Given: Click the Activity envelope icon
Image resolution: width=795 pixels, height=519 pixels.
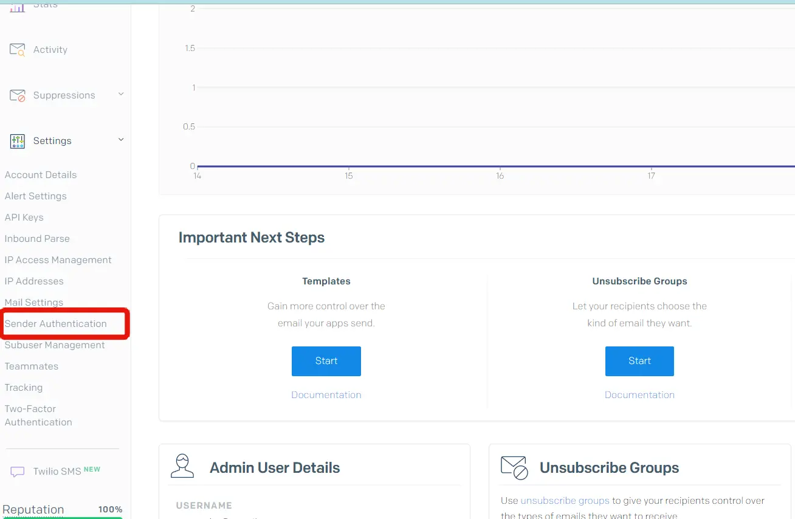Looking at the screenshot, I should coord(17,50).
